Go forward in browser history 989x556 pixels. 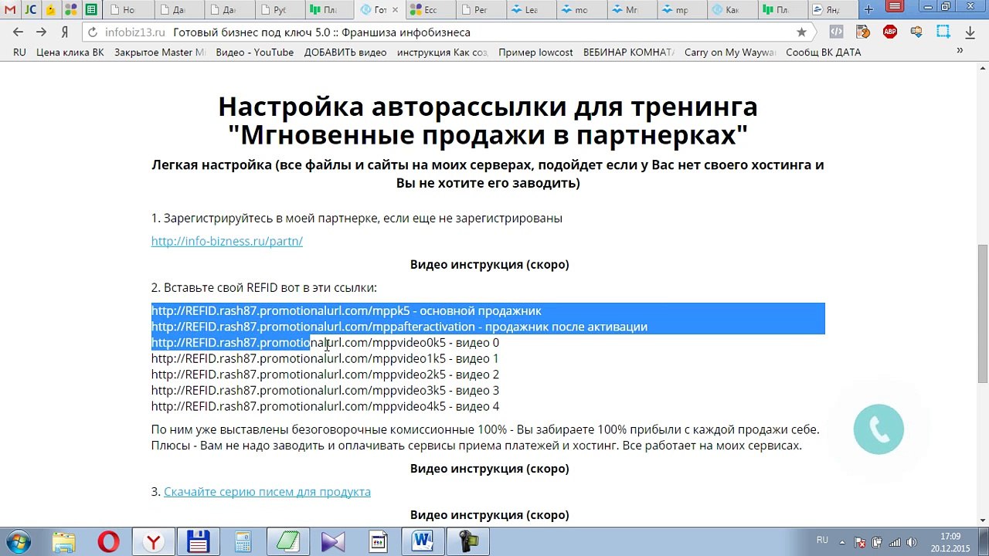[41, 32]
